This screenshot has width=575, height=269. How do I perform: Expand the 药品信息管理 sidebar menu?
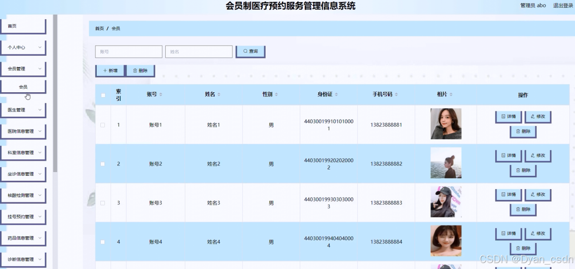(23, 238)
